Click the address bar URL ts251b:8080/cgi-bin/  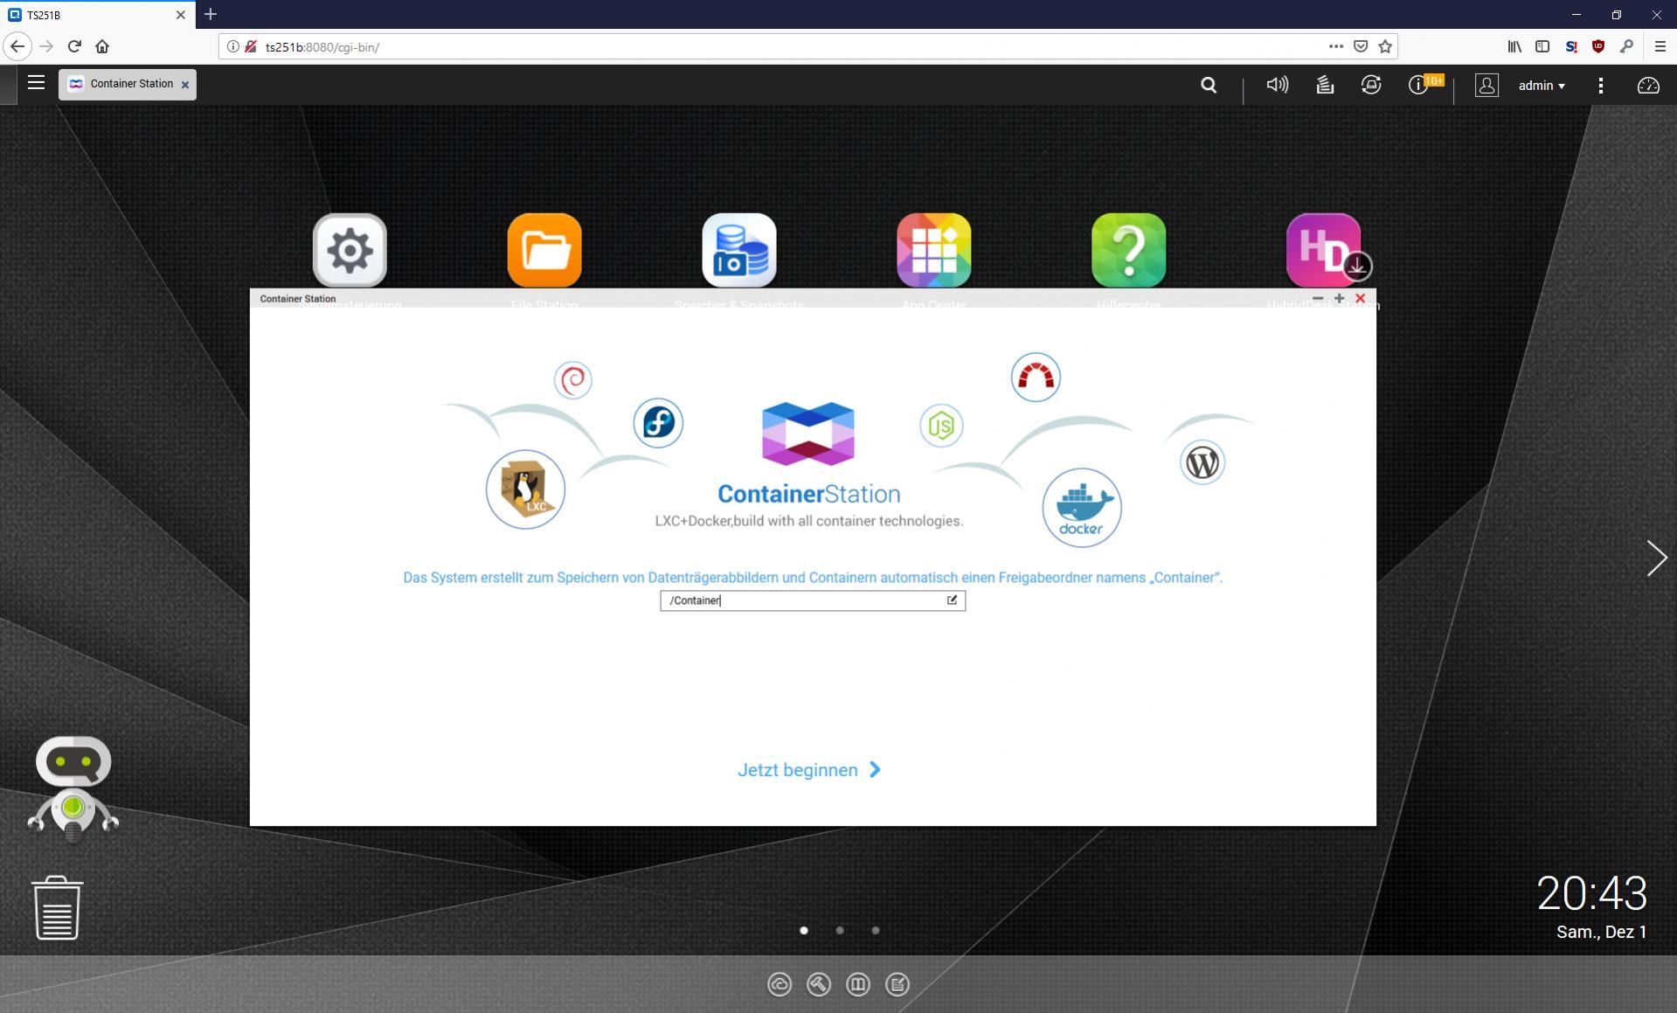322,47
